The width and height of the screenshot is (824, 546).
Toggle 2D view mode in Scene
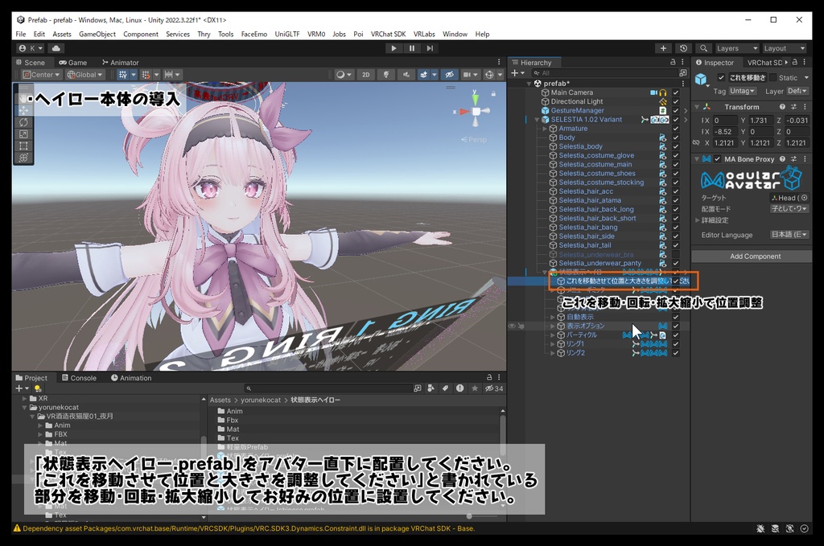point(366,75)
